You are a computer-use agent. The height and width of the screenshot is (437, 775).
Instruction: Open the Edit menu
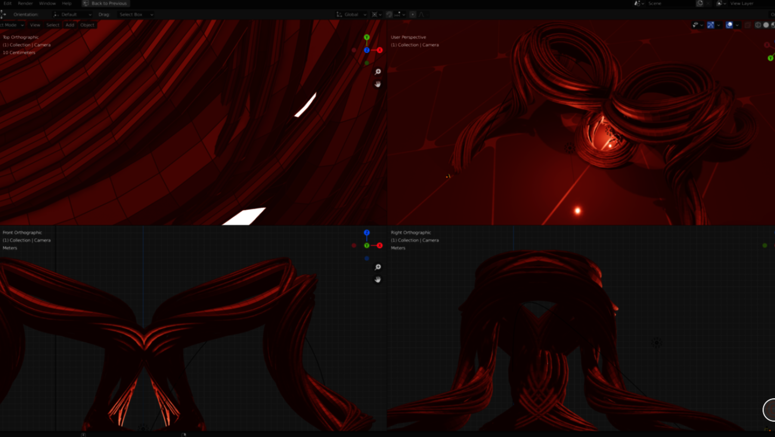click(7, 3)
